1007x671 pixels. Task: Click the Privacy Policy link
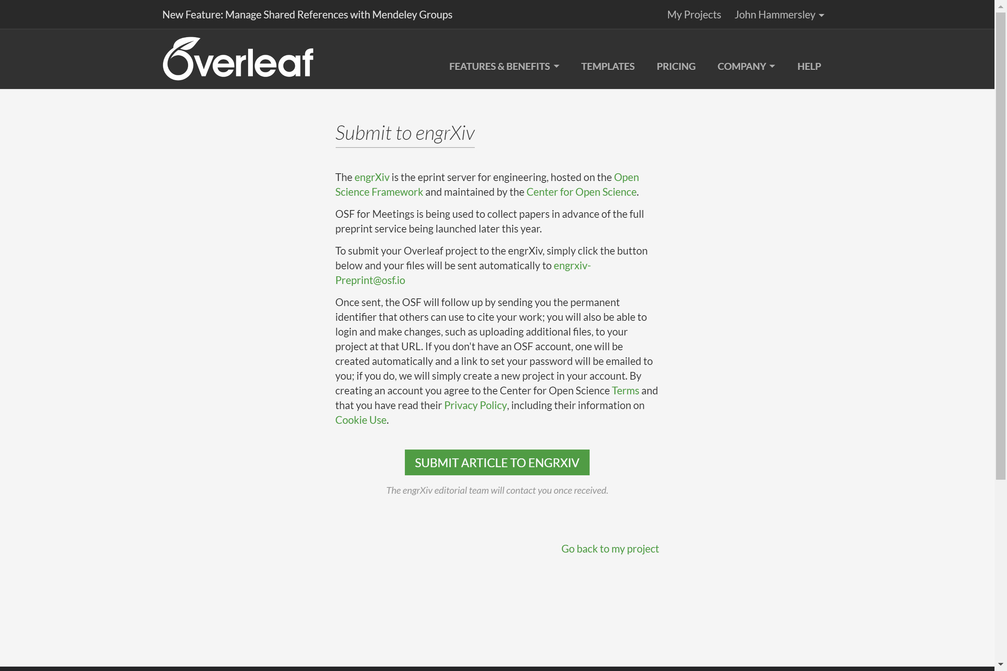tap(475, 405)
